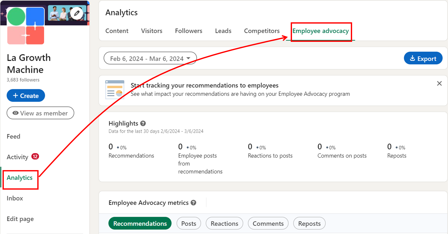The height and width of the screenshot is (234, 448).
Task: Export the analytics data
Action: click(x=423, y=58)
